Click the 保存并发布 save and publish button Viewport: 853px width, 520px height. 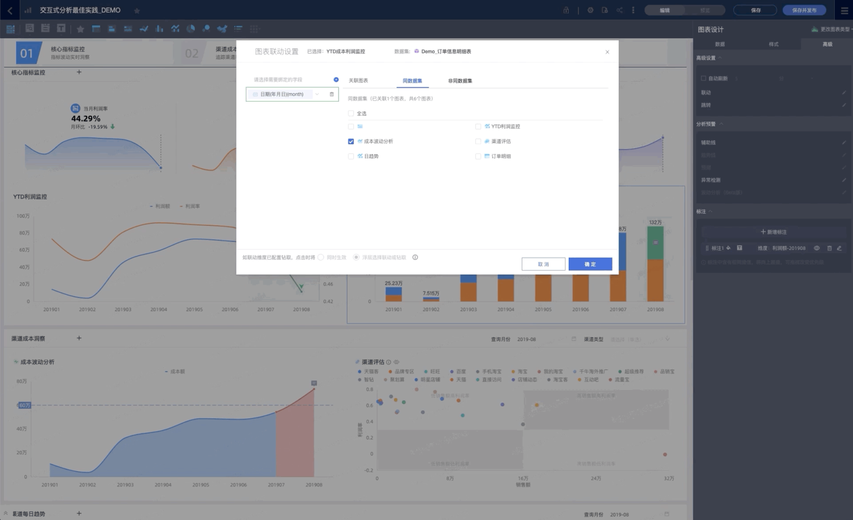(x=804, y=10)
